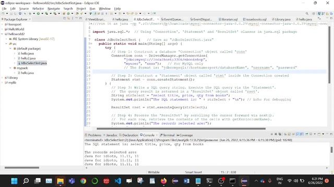
Task: Maximize the Console view panel
Action: (331, 134)
